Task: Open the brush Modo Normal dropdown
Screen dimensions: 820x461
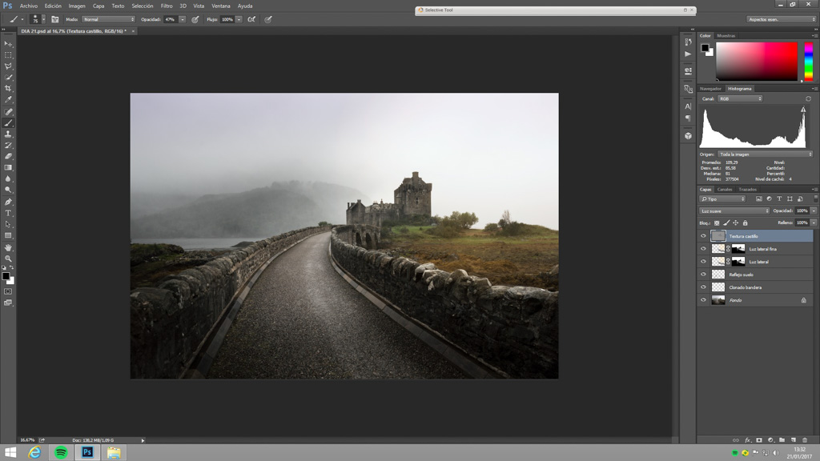Action: (109, 19)
